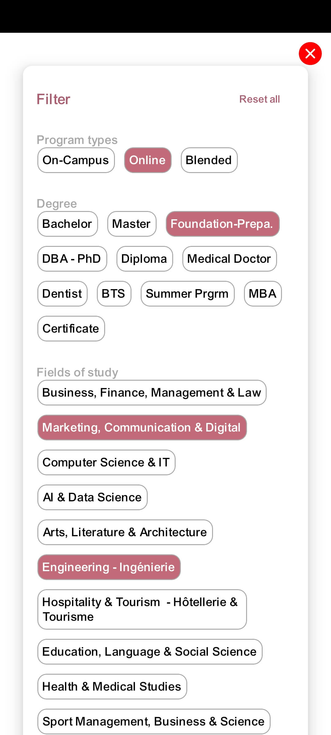Choose Blended program type

coord(209,160)
